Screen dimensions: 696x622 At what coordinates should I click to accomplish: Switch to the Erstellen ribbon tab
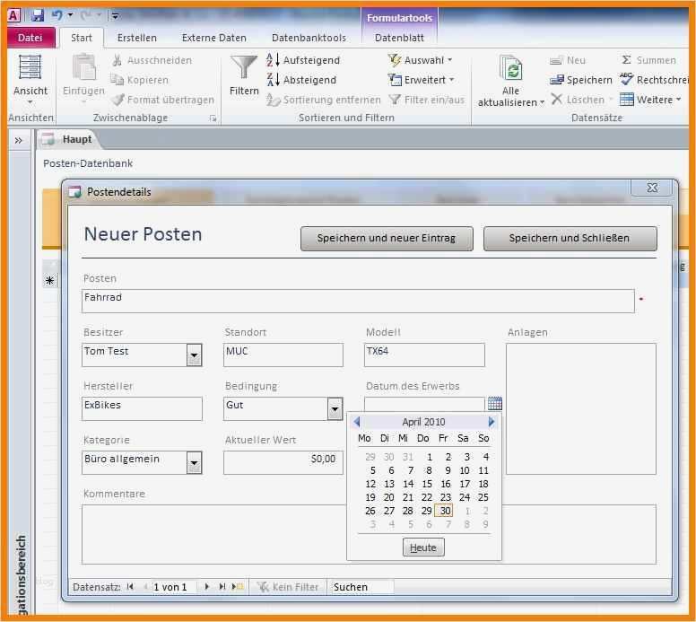point(136,38)
